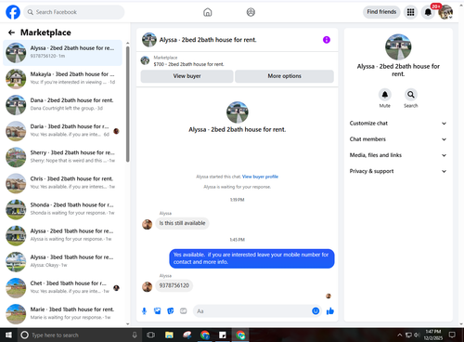Open the Groups icon in top navigation
Screen dimensions: 464x342
pos(251,12)
